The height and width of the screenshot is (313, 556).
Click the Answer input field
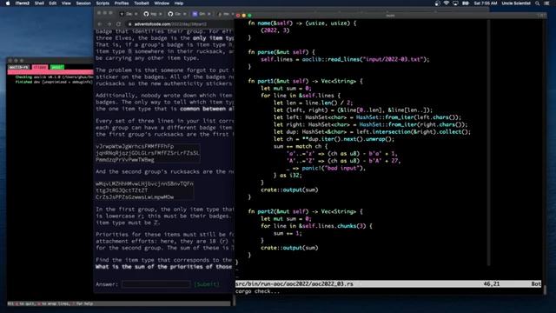[156, 284]
